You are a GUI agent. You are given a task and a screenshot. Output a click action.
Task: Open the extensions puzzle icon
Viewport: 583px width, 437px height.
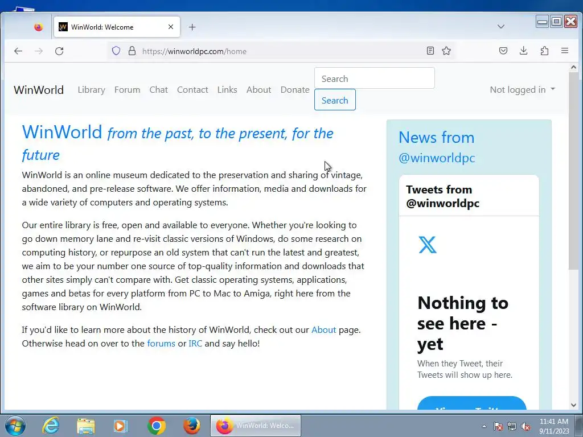[544, 51]
